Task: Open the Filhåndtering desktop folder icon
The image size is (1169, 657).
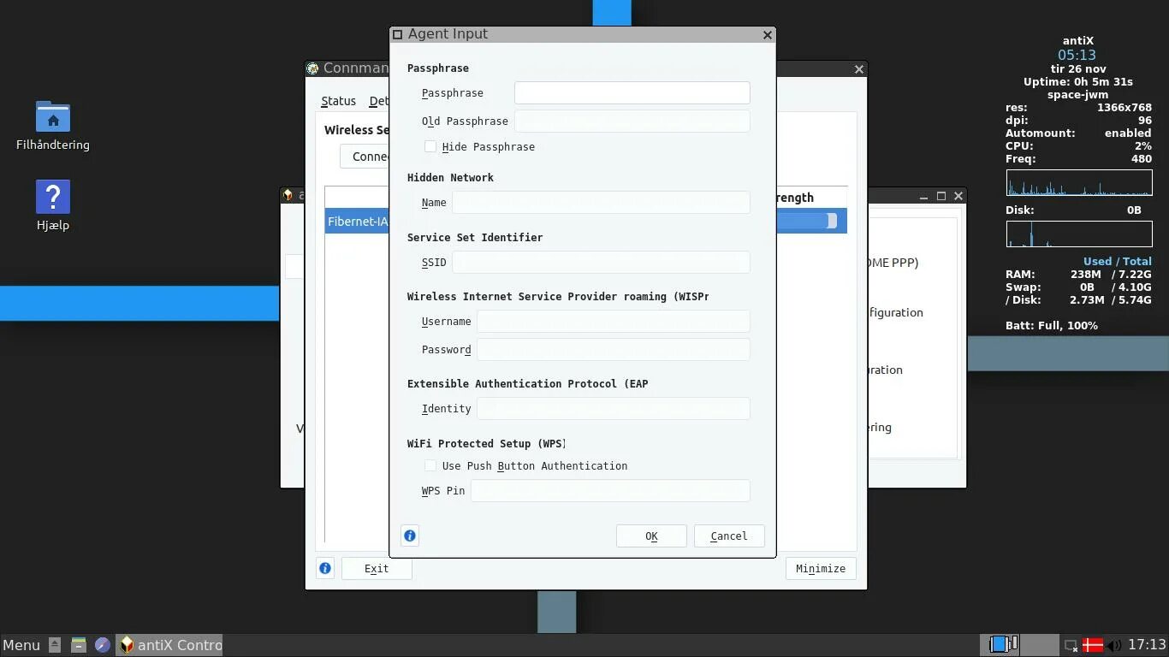Action: tap(53, 117)
